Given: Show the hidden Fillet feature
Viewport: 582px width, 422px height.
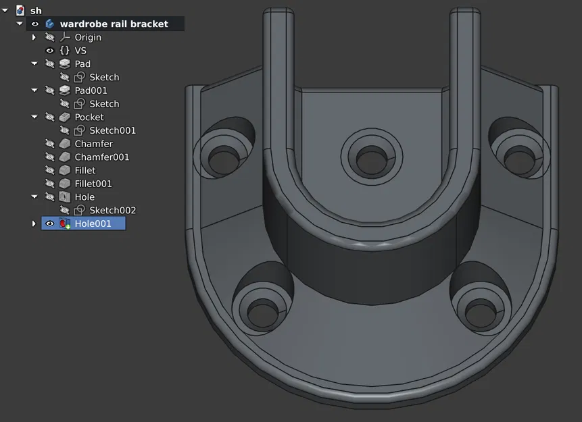Looking at the screenshot, I should pyautogui.click(x=50, y=170).
